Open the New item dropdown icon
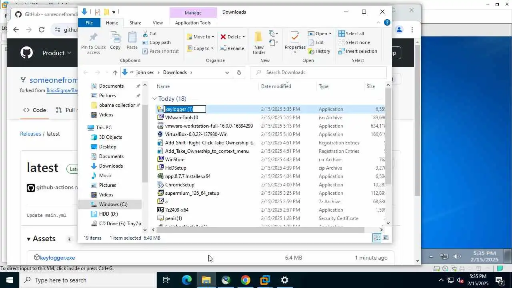Image resolution: width=512 pixels, height=288 pixels. [x=274, y=34]
